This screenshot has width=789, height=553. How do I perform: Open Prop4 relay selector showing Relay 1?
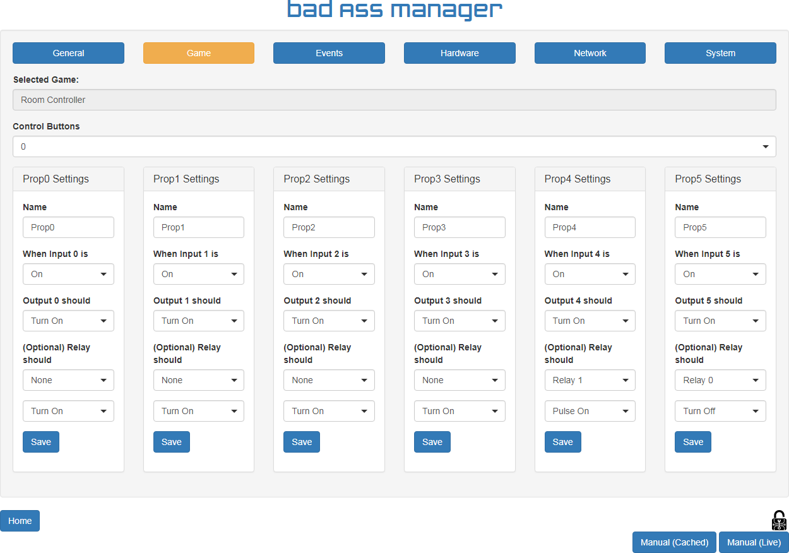(590, 380)
